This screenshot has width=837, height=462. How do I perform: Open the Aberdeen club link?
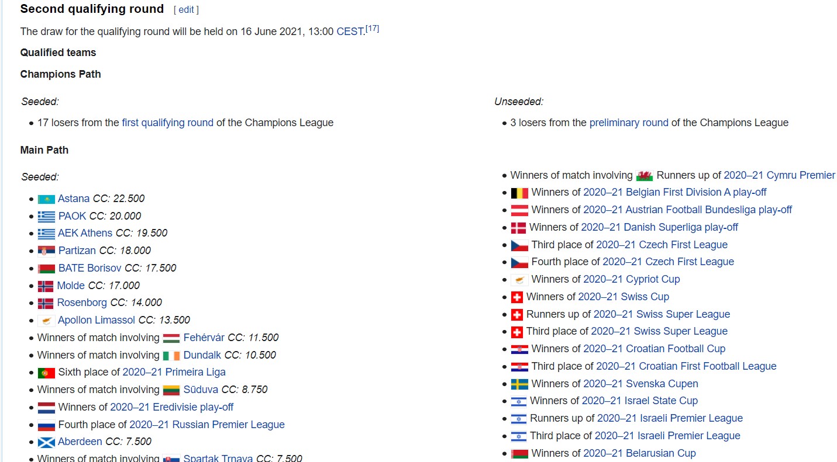[80, 442]
